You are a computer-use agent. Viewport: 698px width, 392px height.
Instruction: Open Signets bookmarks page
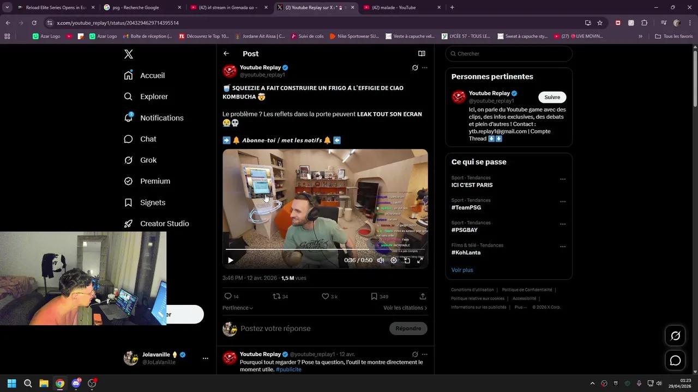145,203
